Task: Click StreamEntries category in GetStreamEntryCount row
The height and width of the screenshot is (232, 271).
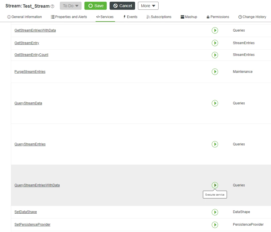Action: click(x=244, y=55)
